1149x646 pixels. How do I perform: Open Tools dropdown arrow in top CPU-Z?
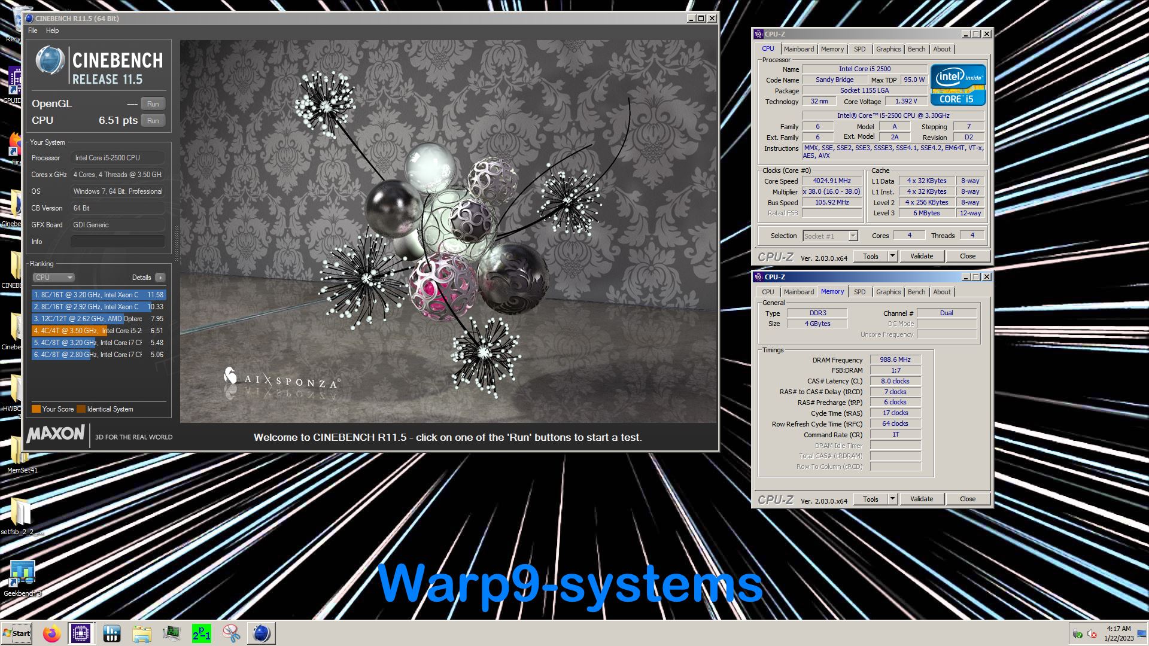click(892, 256)
